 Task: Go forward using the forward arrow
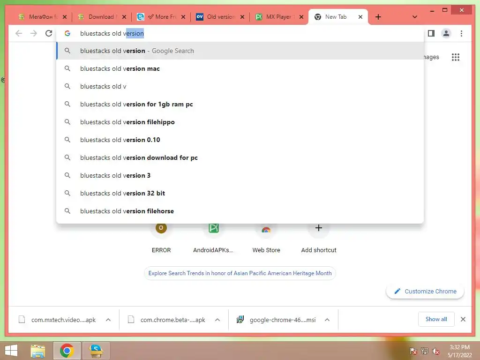(34, 33)
